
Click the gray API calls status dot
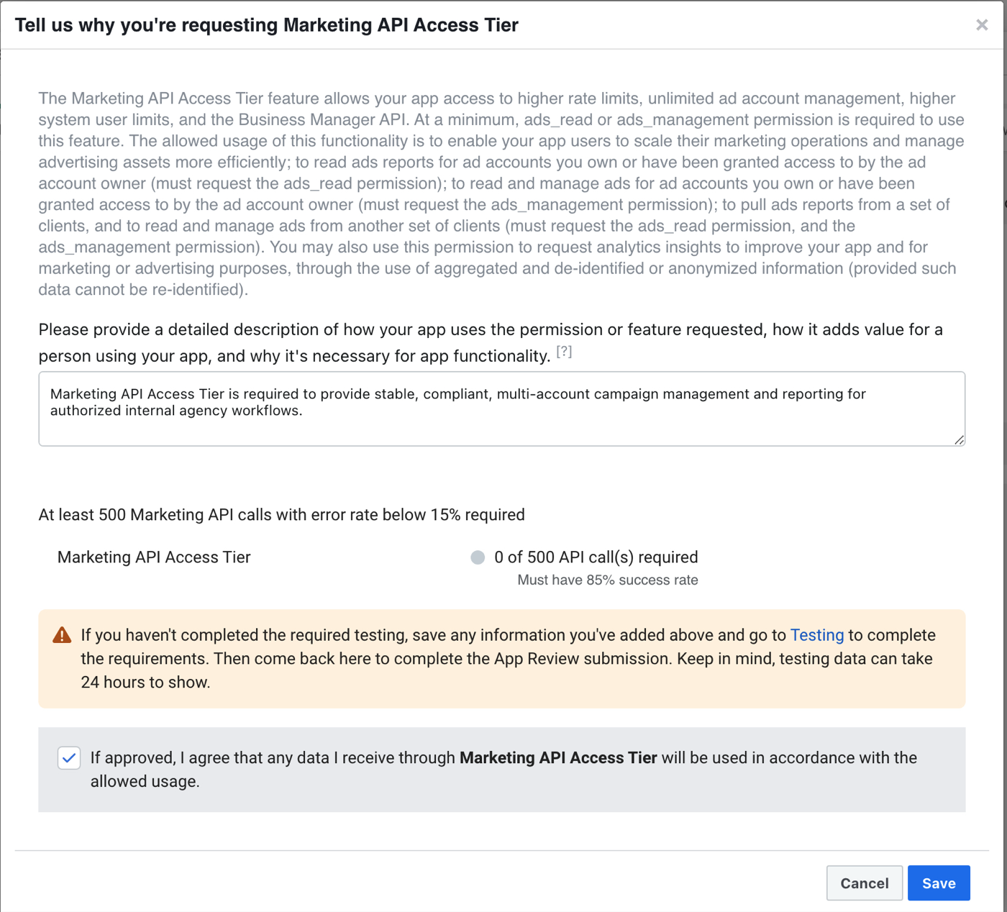478,557
